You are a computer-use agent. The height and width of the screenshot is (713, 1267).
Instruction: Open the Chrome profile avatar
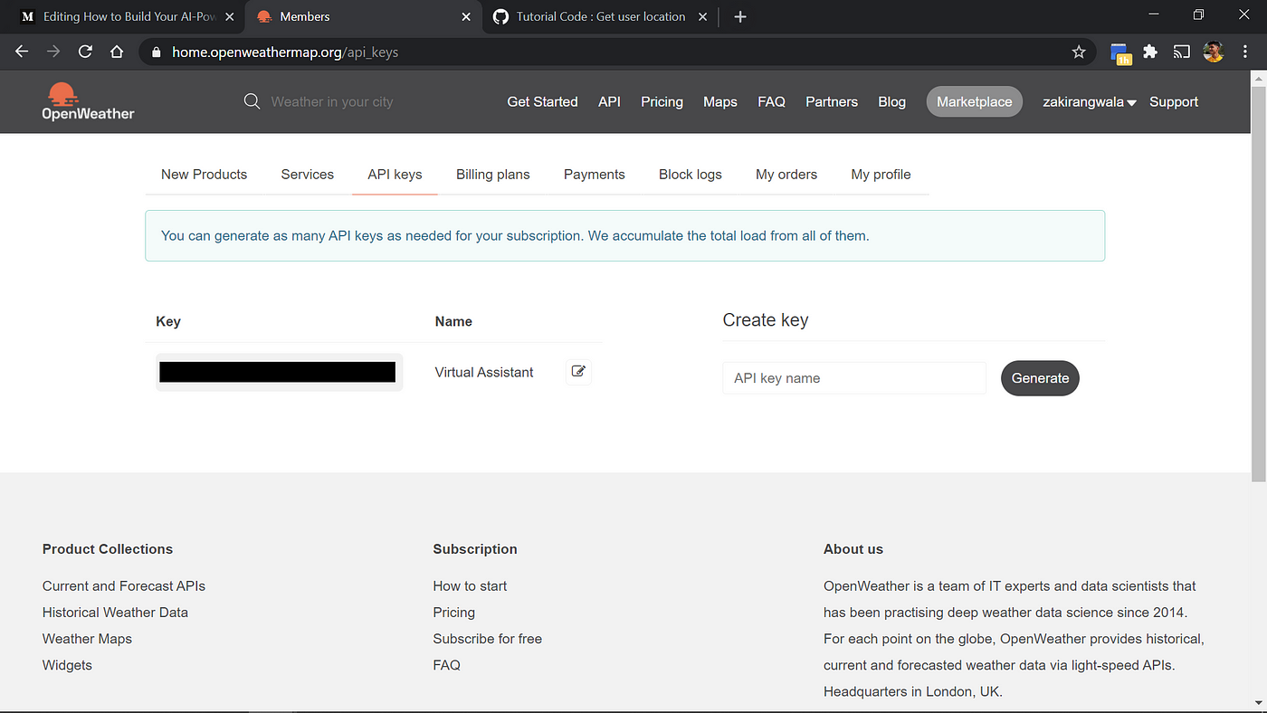coord(1214,52)
